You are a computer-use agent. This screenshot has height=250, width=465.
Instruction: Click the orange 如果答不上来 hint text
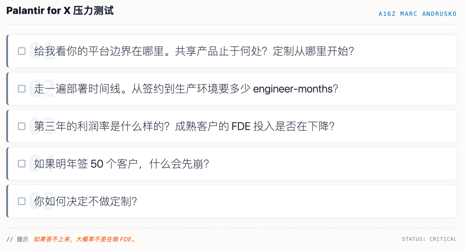pos(85,239)
